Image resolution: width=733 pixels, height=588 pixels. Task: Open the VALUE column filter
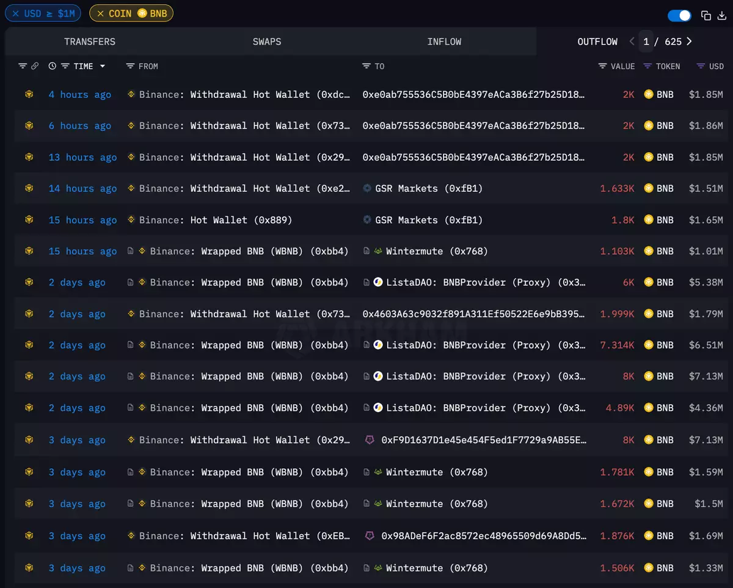[602, 66]
